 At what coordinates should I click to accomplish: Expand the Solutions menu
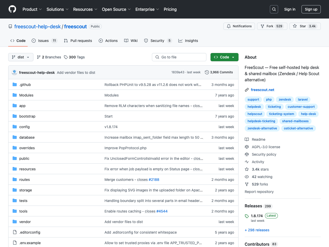pos(58,9)
